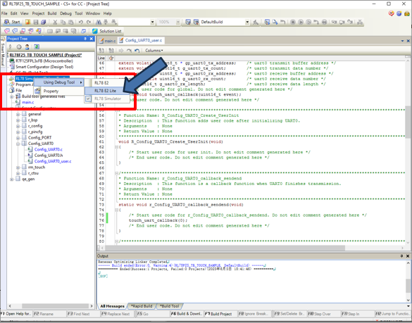Screen dimensions: 412x323
Task: Select R7F125FPL3xFB (Microcontroller) node
Action: tap(44, 61)
